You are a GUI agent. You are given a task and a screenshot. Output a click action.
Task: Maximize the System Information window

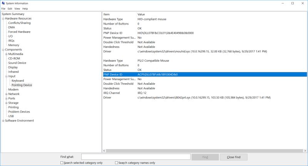pos(293,3)
